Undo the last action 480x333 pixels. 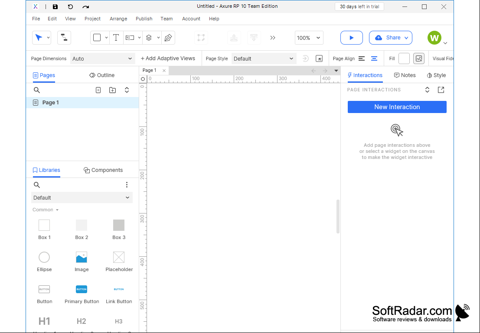tap(70, 7)
